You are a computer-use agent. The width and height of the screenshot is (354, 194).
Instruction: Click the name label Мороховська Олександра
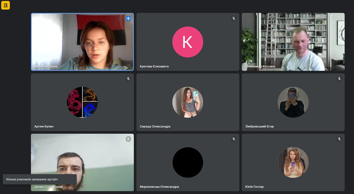(x=159, y=187)
